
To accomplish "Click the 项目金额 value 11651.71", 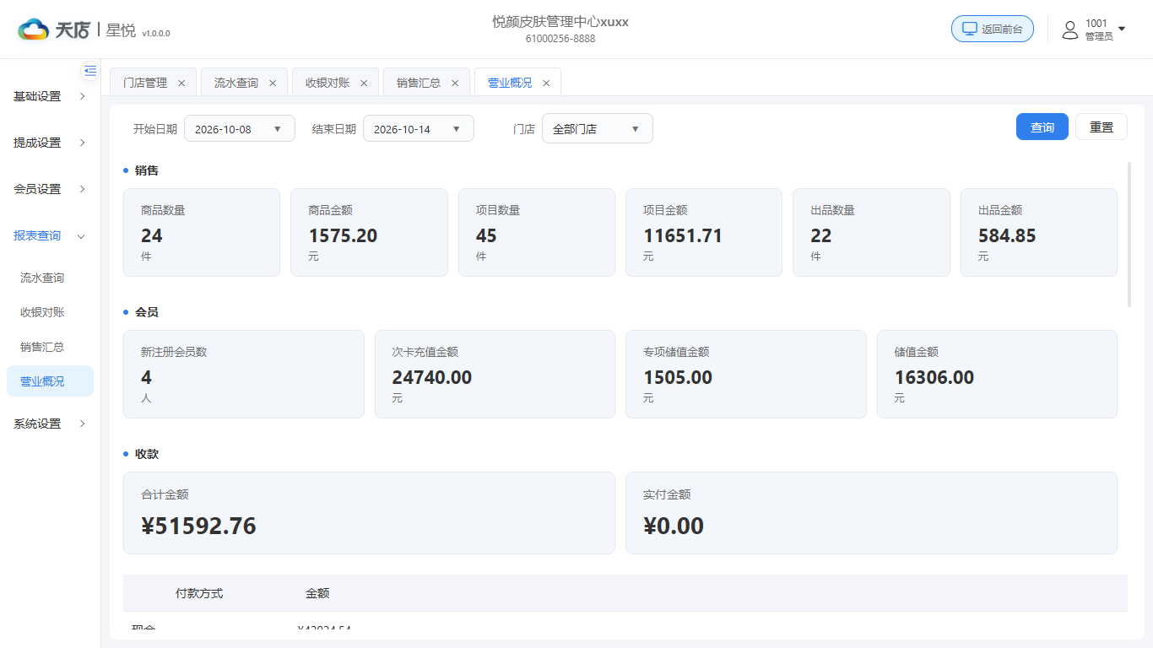I will tap(683, 235).
